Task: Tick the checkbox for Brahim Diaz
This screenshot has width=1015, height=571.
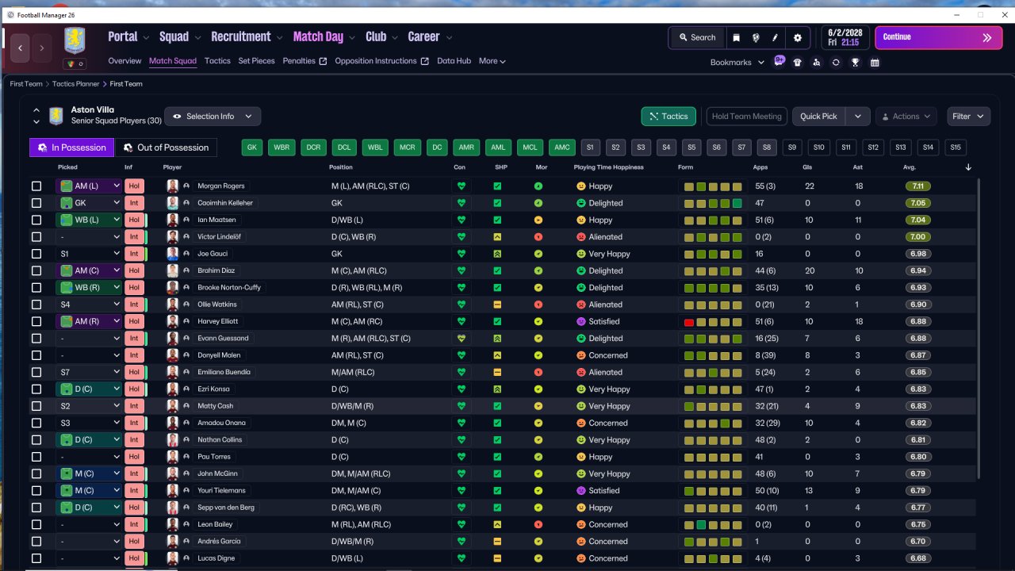Action: (36, 270)
